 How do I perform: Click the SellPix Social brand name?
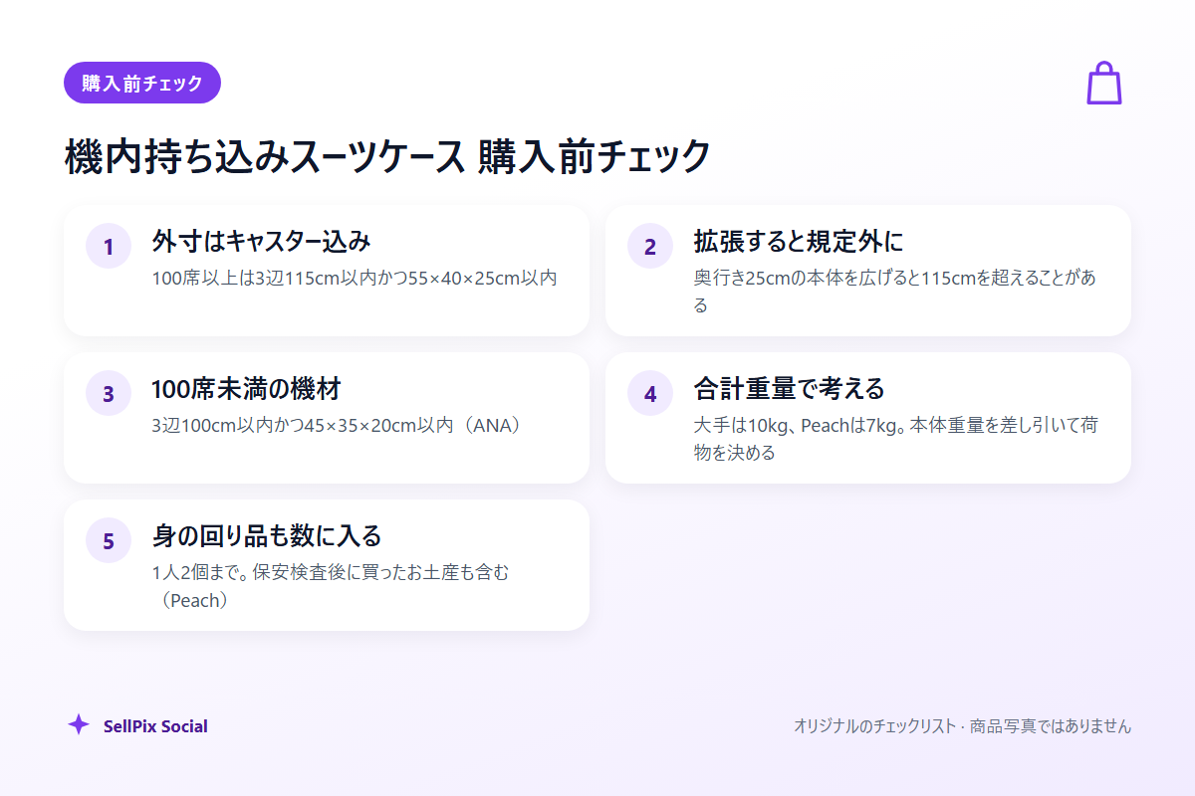point(155,726)
